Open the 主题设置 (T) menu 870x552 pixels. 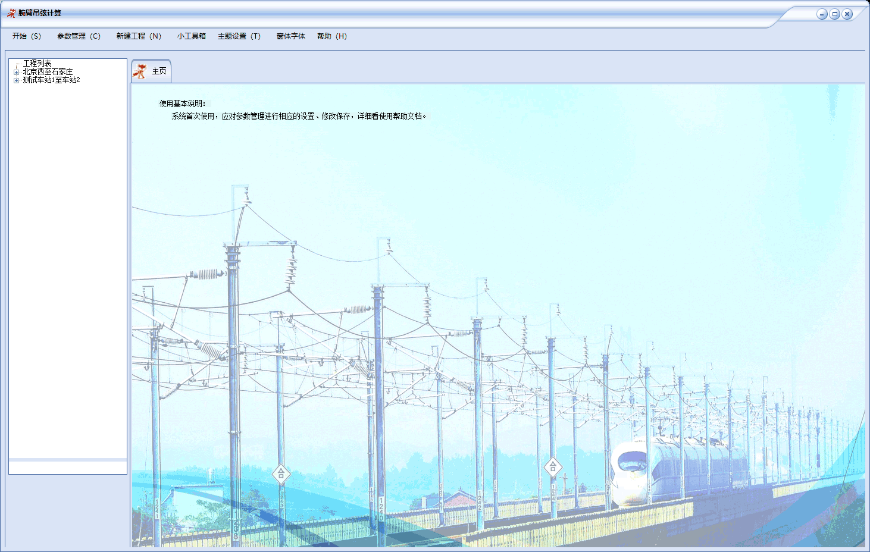click(x=239, y=36)
